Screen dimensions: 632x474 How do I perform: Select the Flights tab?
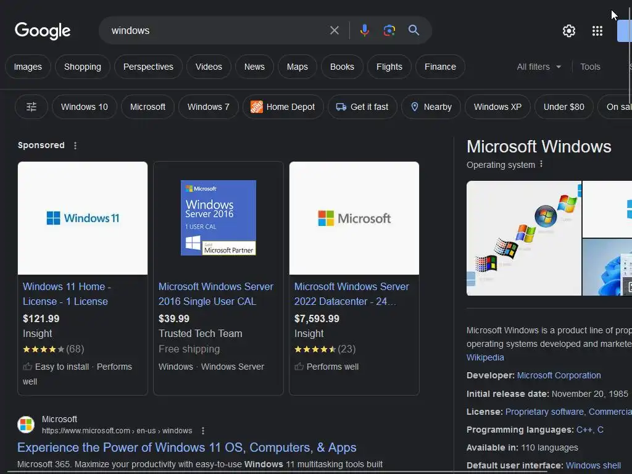[389, 67]
